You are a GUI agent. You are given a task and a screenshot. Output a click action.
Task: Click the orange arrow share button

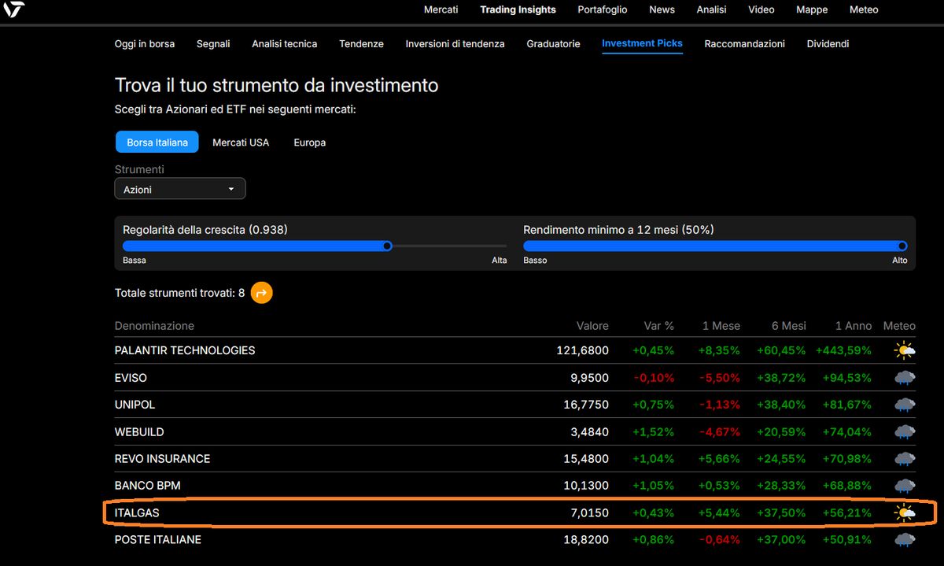point(262,293)
